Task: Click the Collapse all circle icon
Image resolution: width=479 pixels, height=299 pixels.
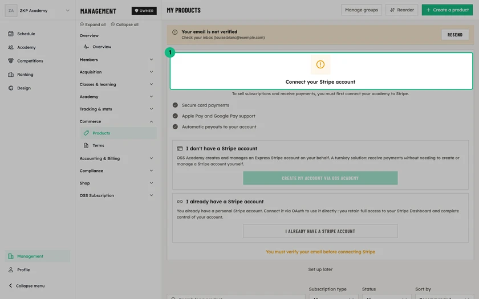Action: [113, 24]
